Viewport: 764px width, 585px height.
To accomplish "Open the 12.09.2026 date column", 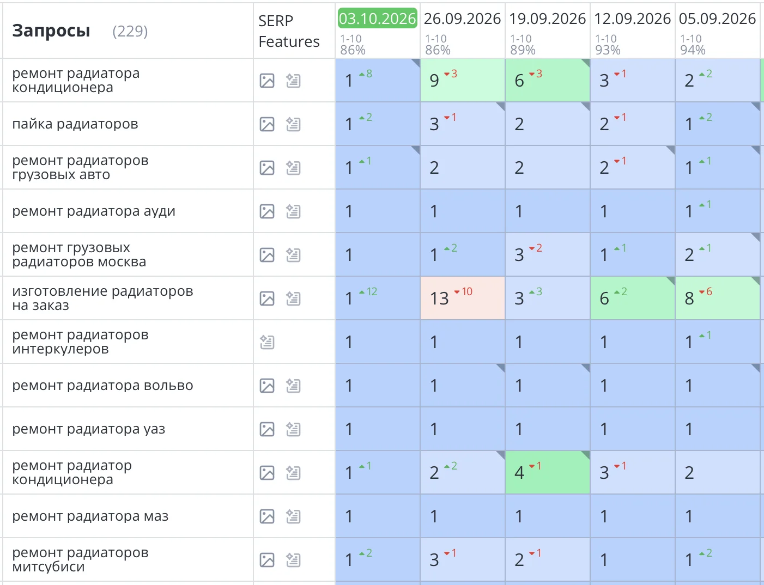I will 632,19.
